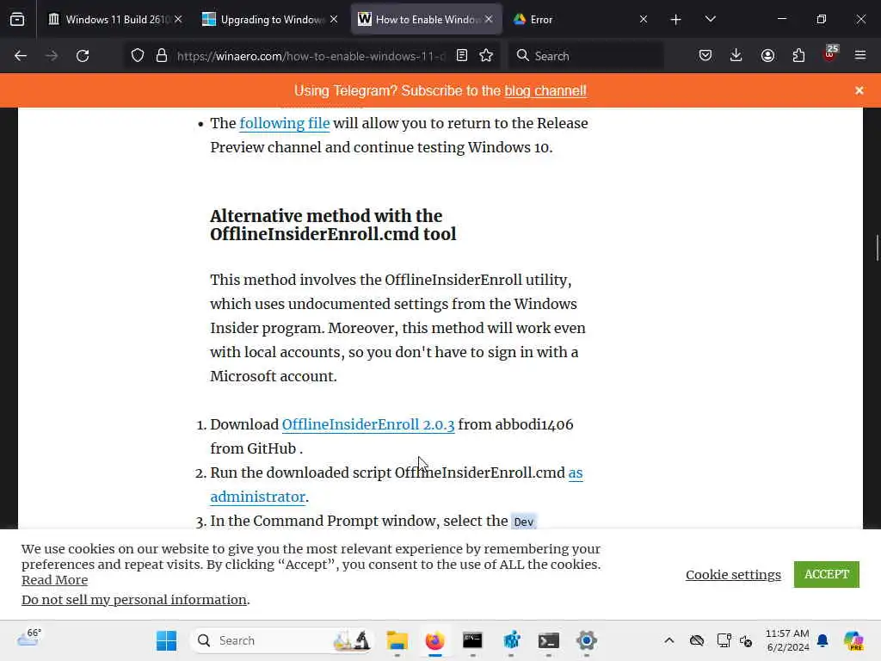This screenshot has width=881, height=661.
Task: Open the 'following file' link
Action: click(x=284, y=123)
